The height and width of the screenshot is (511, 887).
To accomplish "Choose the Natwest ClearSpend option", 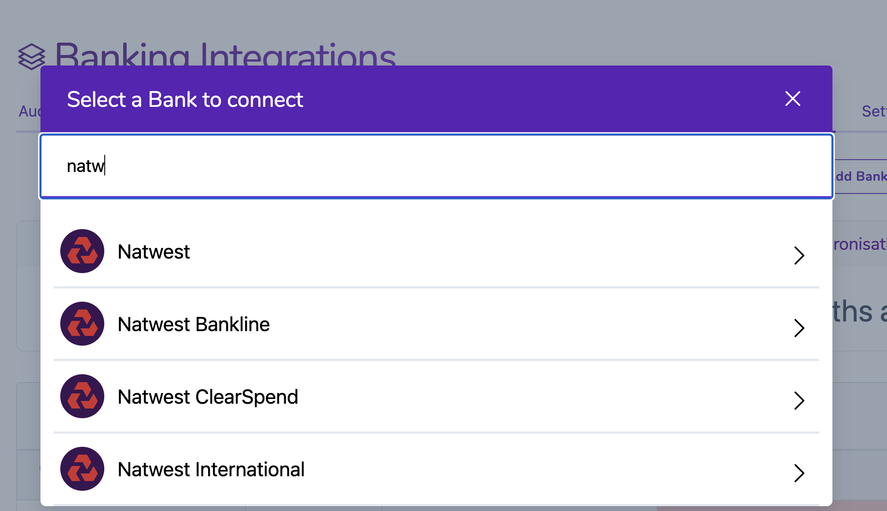I will coord(436,397).
